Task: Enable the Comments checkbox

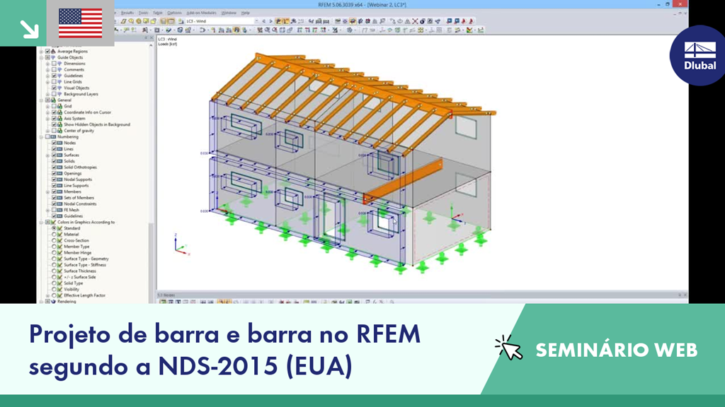Action: [x=54, y=69]
